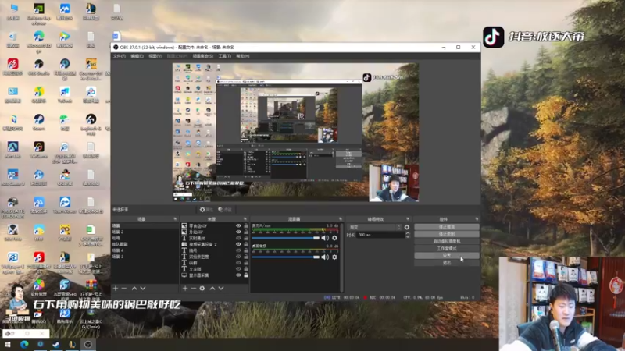Toggle visibility of 视频采集设备 2 source

(238, 244)
